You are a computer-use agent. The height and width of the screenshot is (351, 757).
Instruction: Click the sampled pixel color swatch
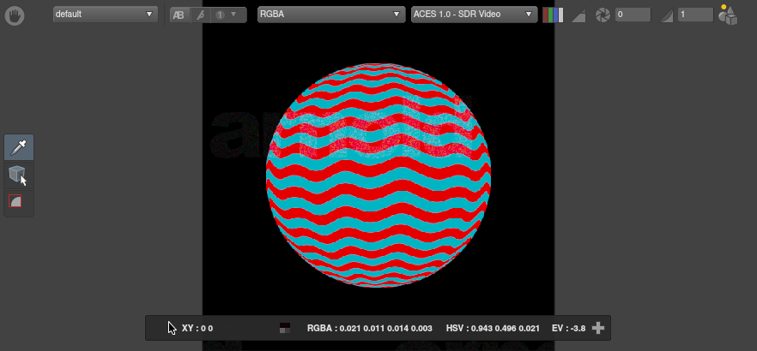[285, 328]
